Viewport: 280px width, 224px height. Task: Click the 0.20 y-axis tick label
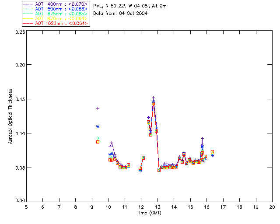20,65
